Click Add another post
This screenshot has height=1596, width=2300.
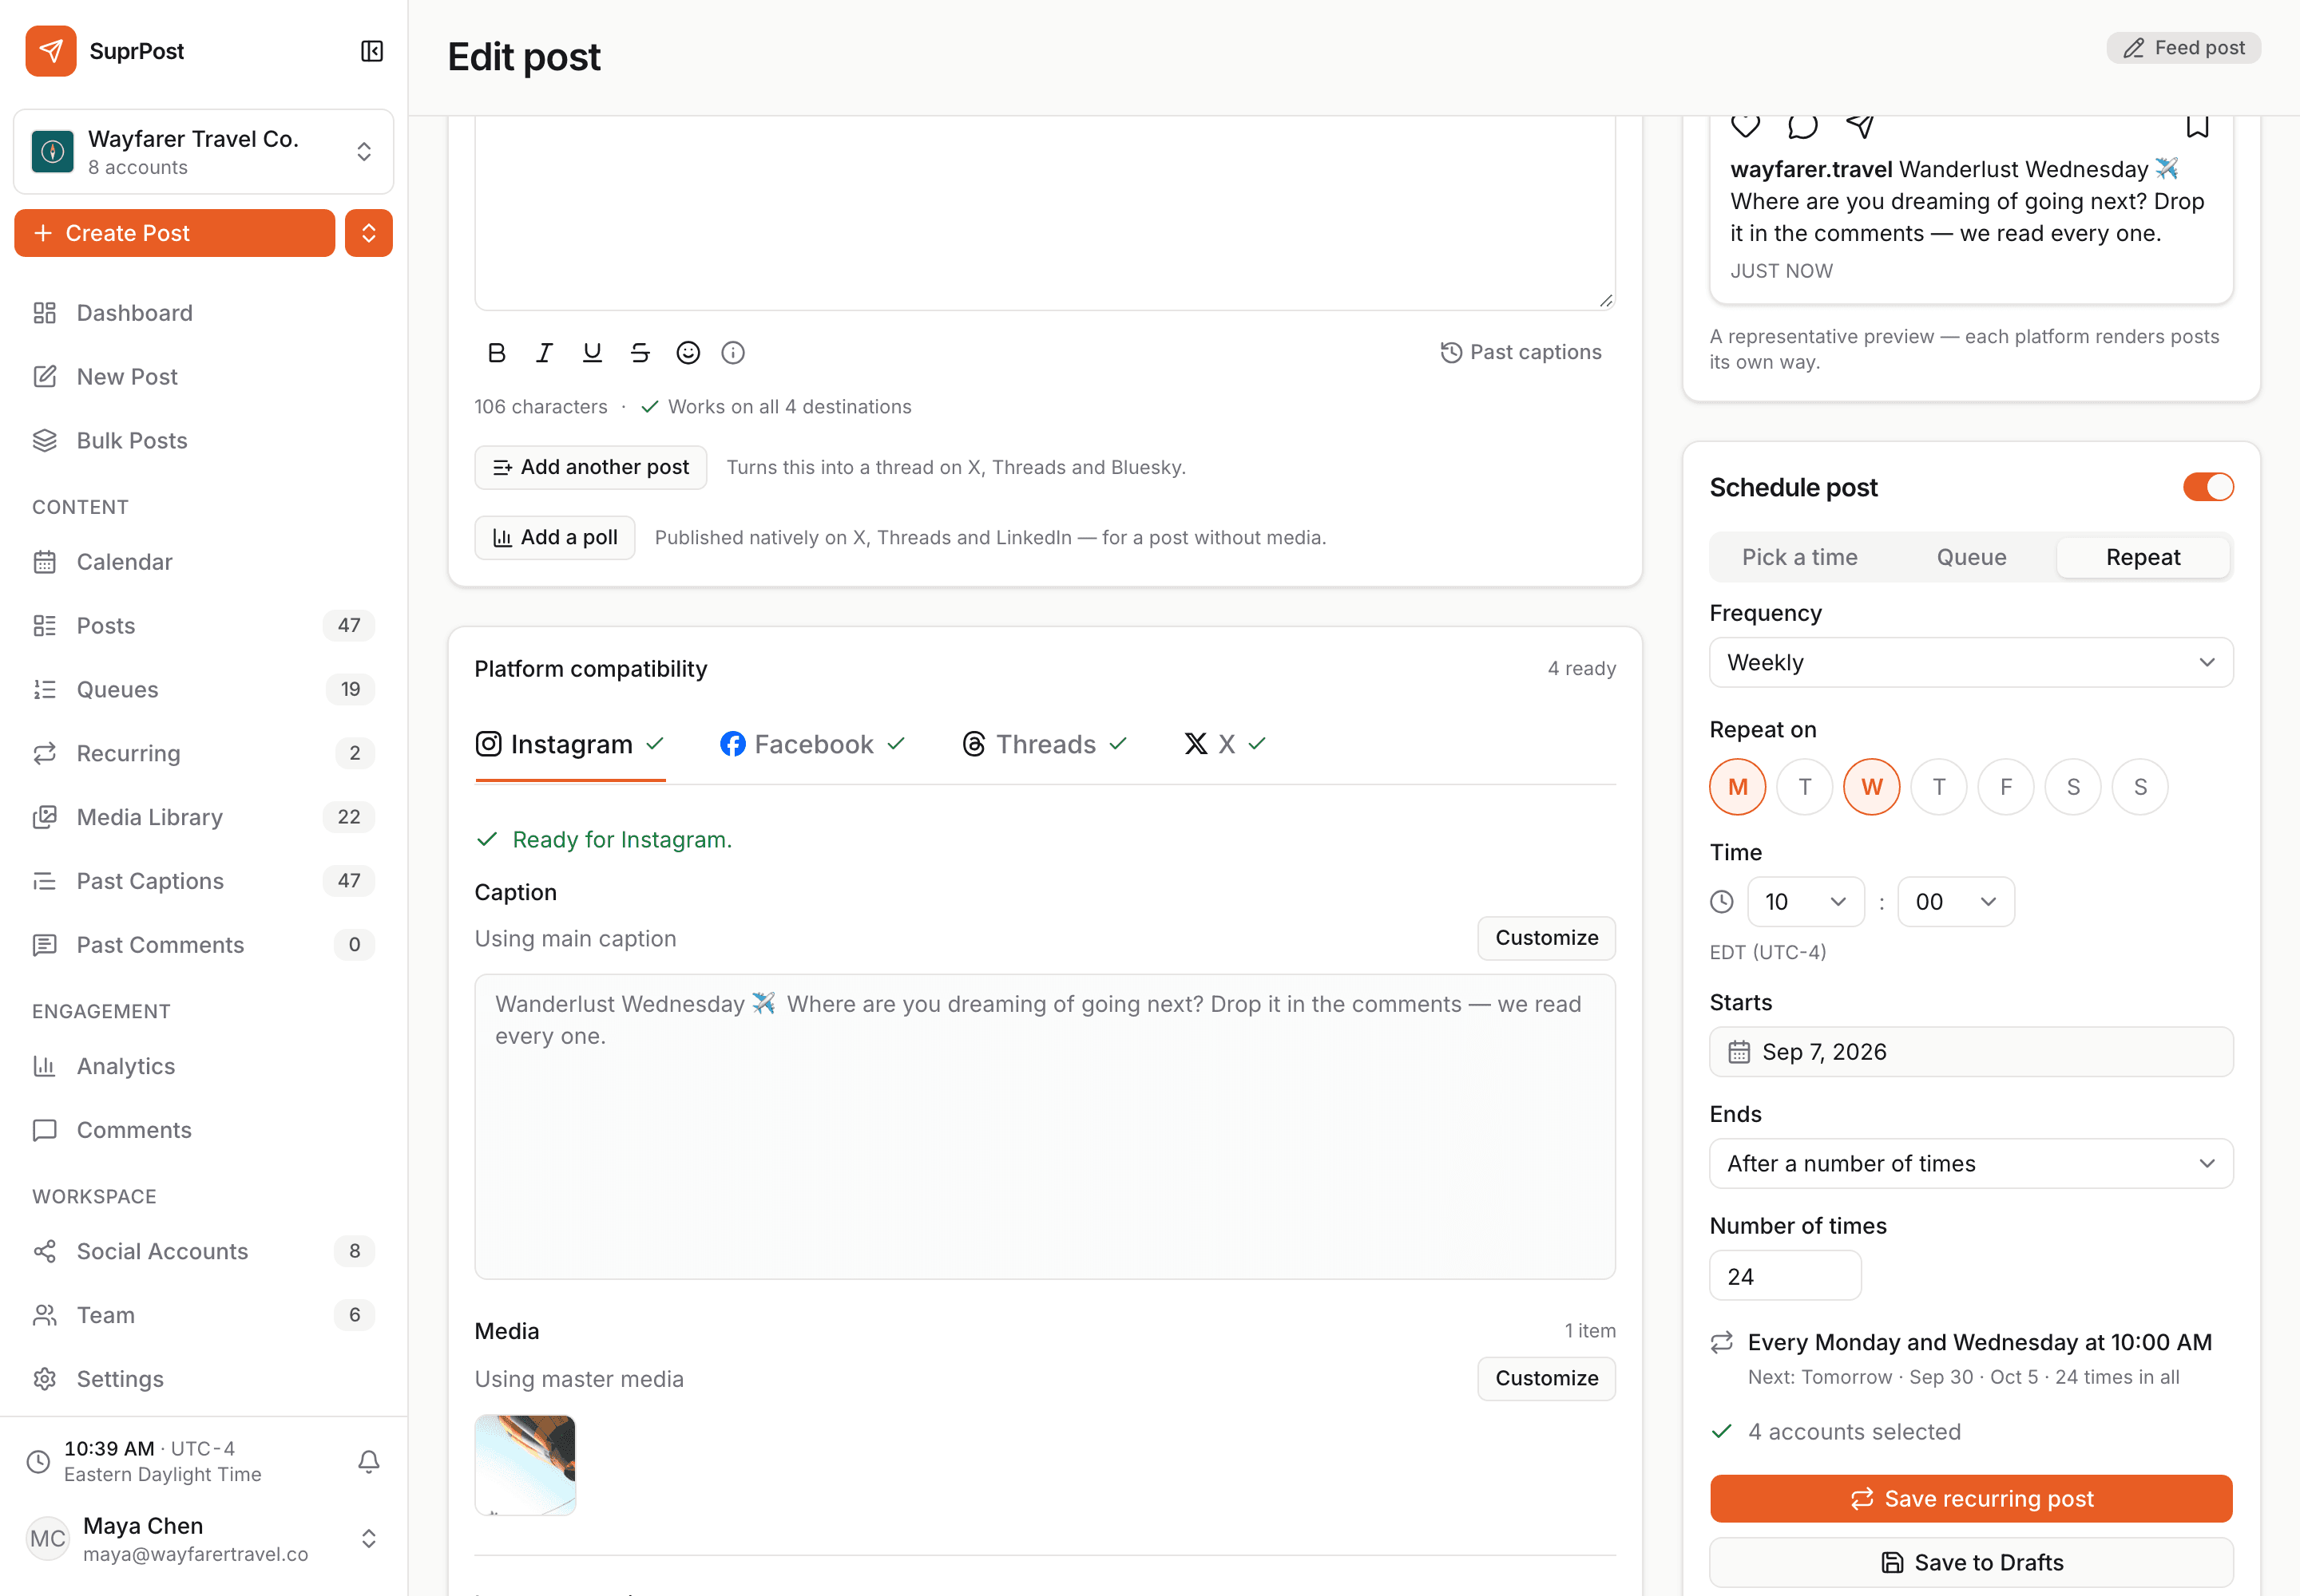click(590, 468)
